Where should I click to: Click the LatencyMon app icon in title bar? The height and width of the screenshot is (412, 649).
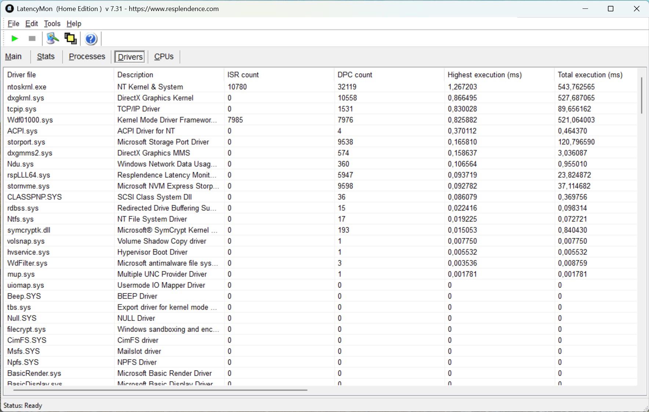point(10,8)
